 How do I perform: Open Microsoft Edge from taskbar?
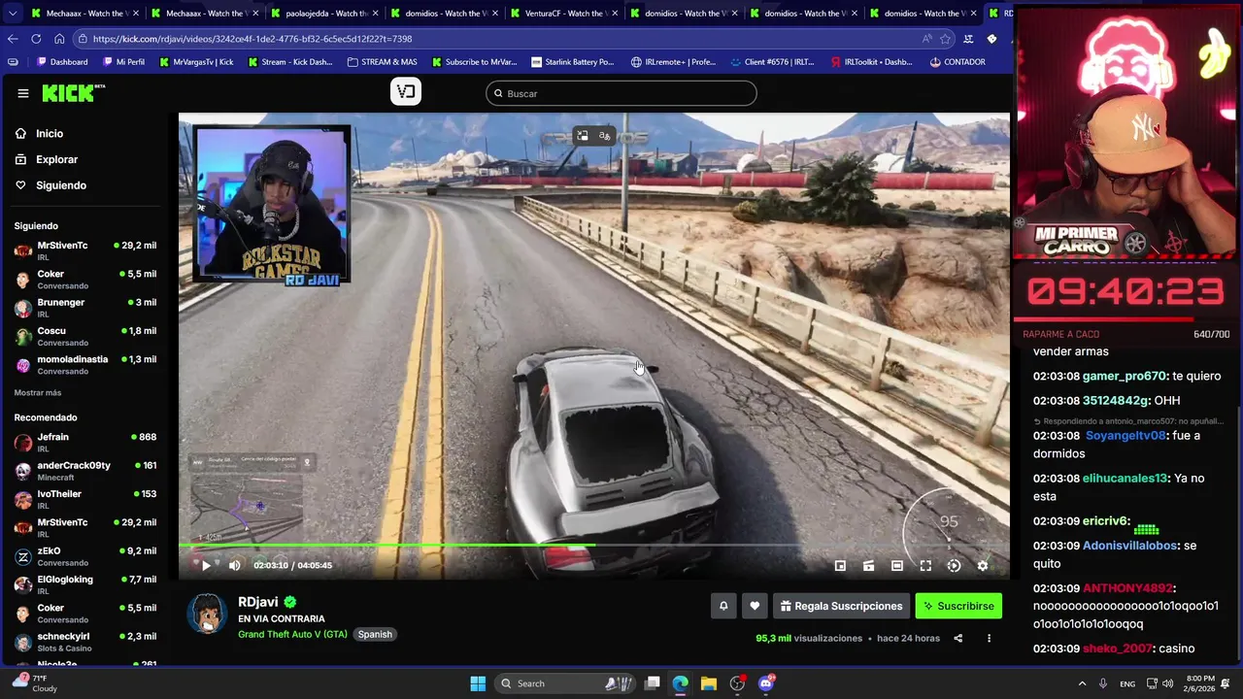681,683
